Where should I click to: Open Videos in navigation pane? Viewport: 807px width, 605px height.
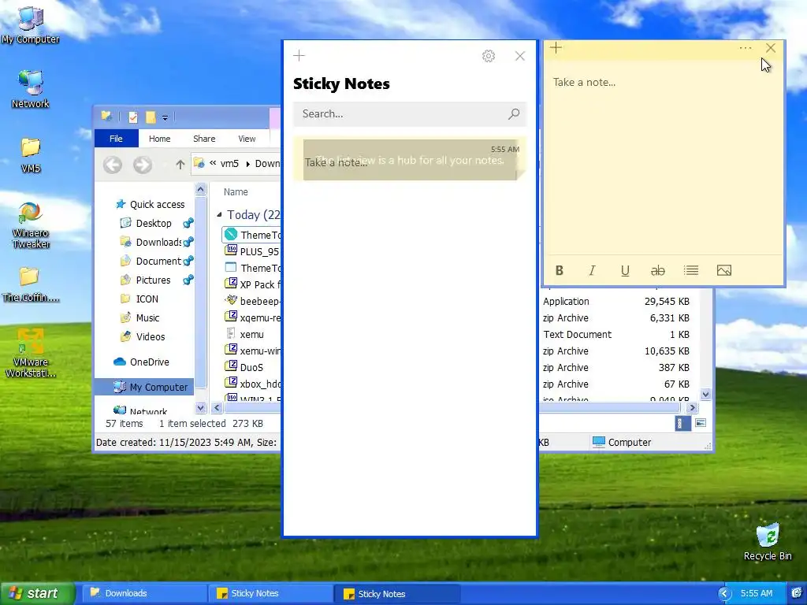151,336
